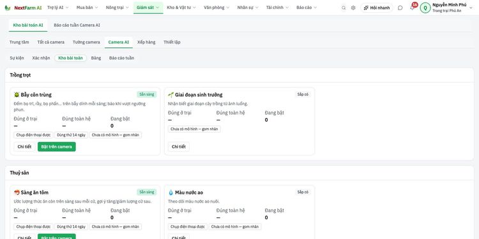Click the Sắp có badge on Giai đoạn sinh trưởng
Screen dimensions: 479x239
click(303, 94)
